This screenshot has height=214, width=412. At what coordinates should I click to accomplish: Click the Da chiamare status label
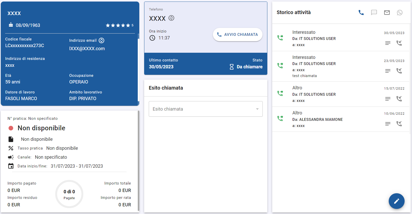pyautogui.click(x=249, y=67)
